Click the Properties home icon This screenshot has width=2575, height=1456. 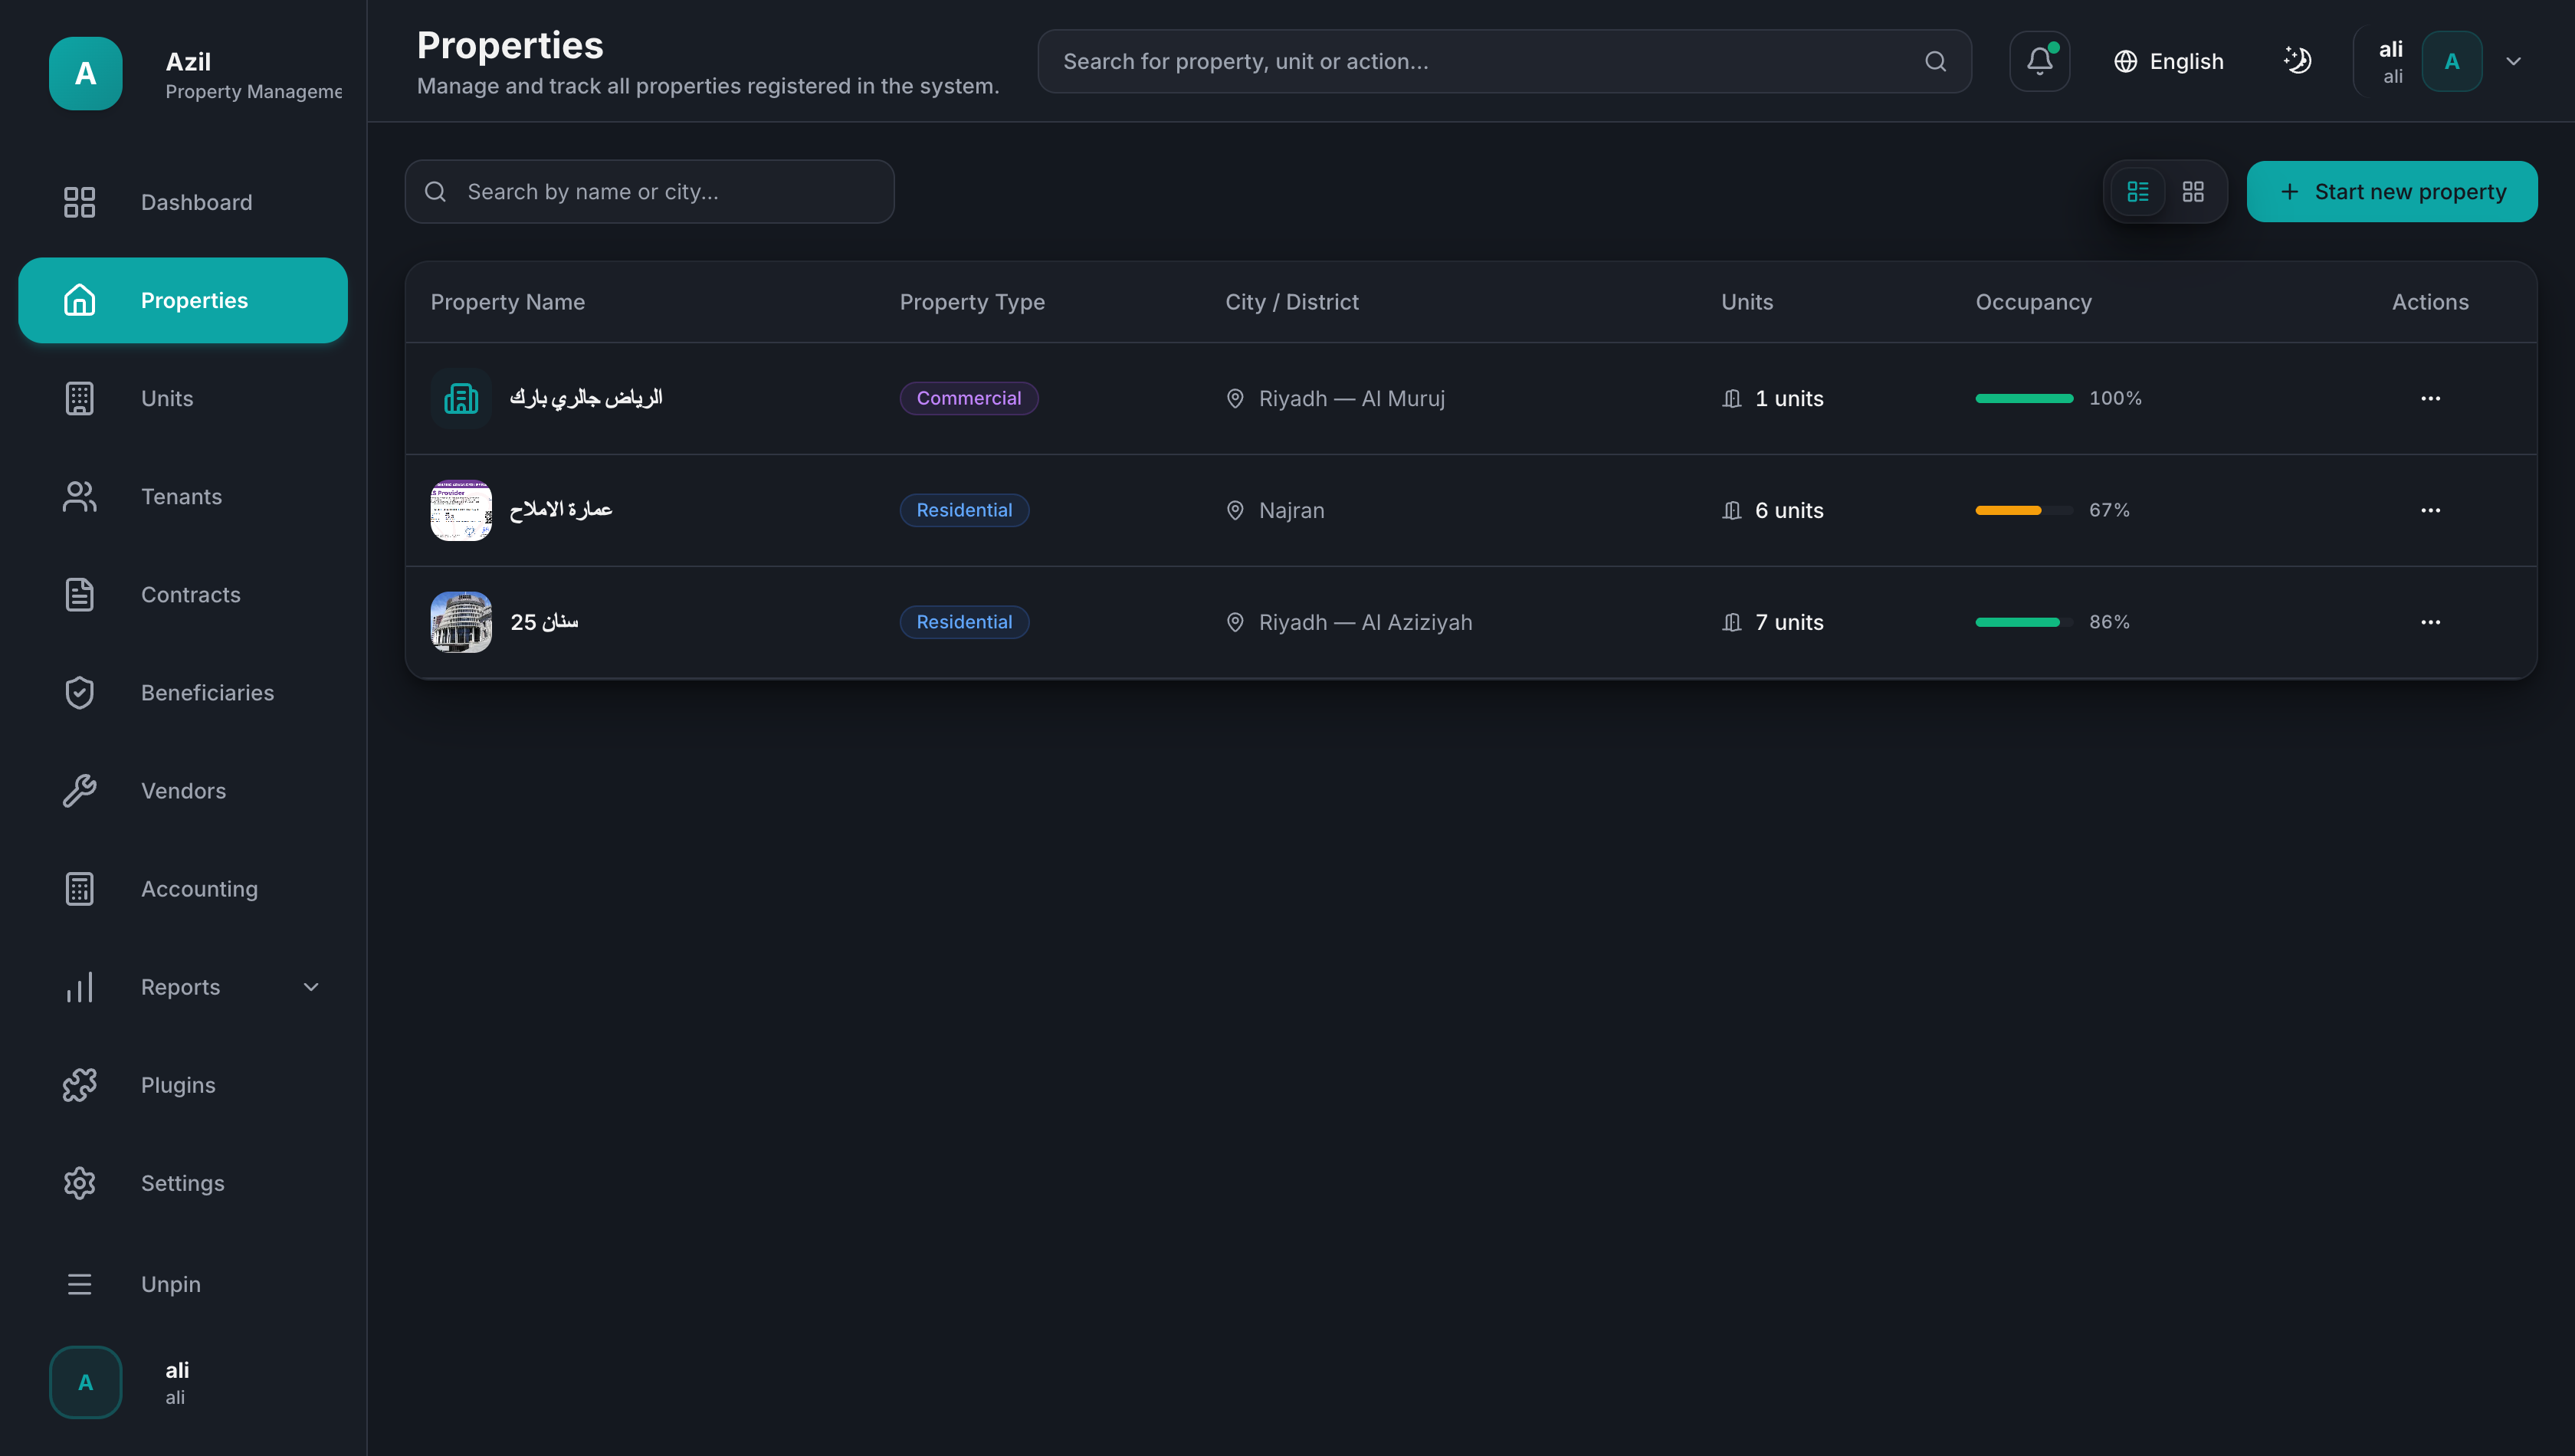pos(79,300)
